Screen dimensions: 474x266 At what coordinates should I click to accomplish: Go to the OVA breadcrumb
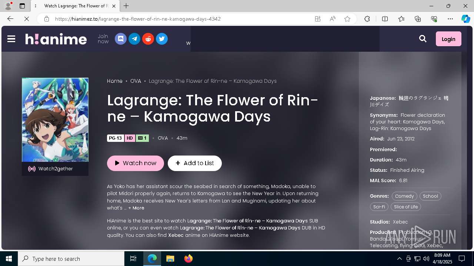(x=136, y=81)
